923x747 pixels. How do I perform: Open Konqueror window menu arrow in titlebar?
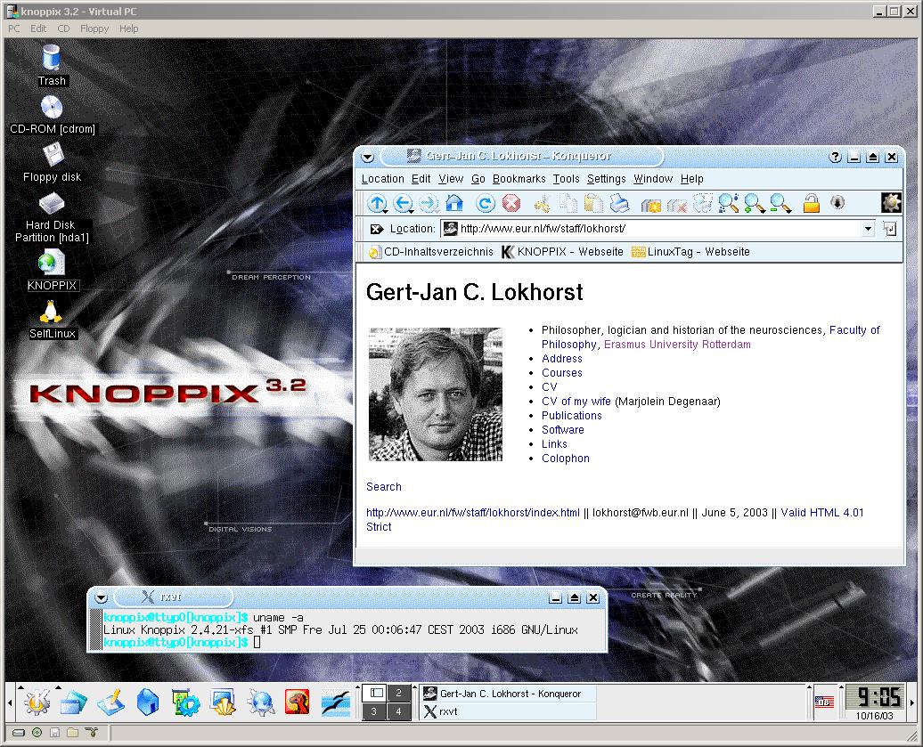[x=368, y=157]
